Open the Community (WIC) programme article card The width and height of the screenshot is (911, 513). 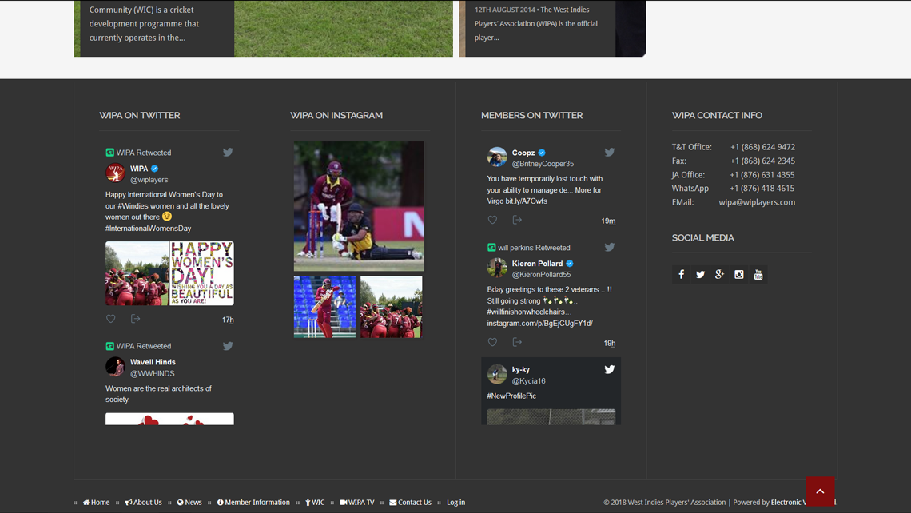[263, 29]
